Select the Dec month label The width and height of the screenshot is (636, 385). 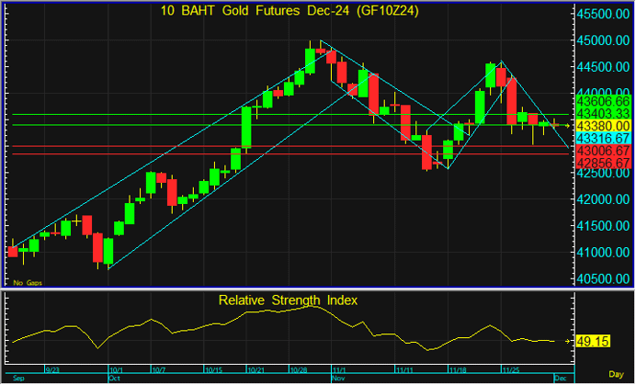tap(561, 378)
